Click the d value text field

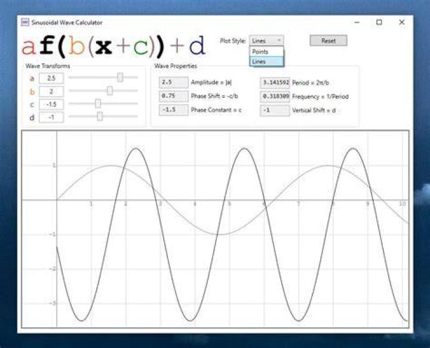tap(51, 117)
